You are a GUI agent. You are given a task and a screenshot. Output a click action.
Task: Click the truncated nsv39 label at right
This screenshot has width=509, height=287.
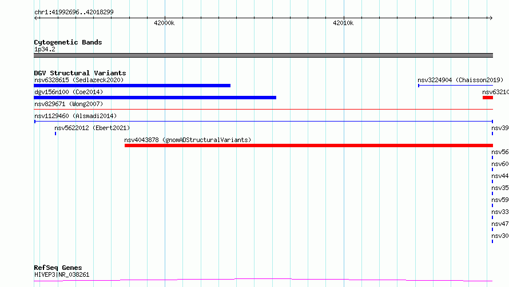tap(500, 128)
